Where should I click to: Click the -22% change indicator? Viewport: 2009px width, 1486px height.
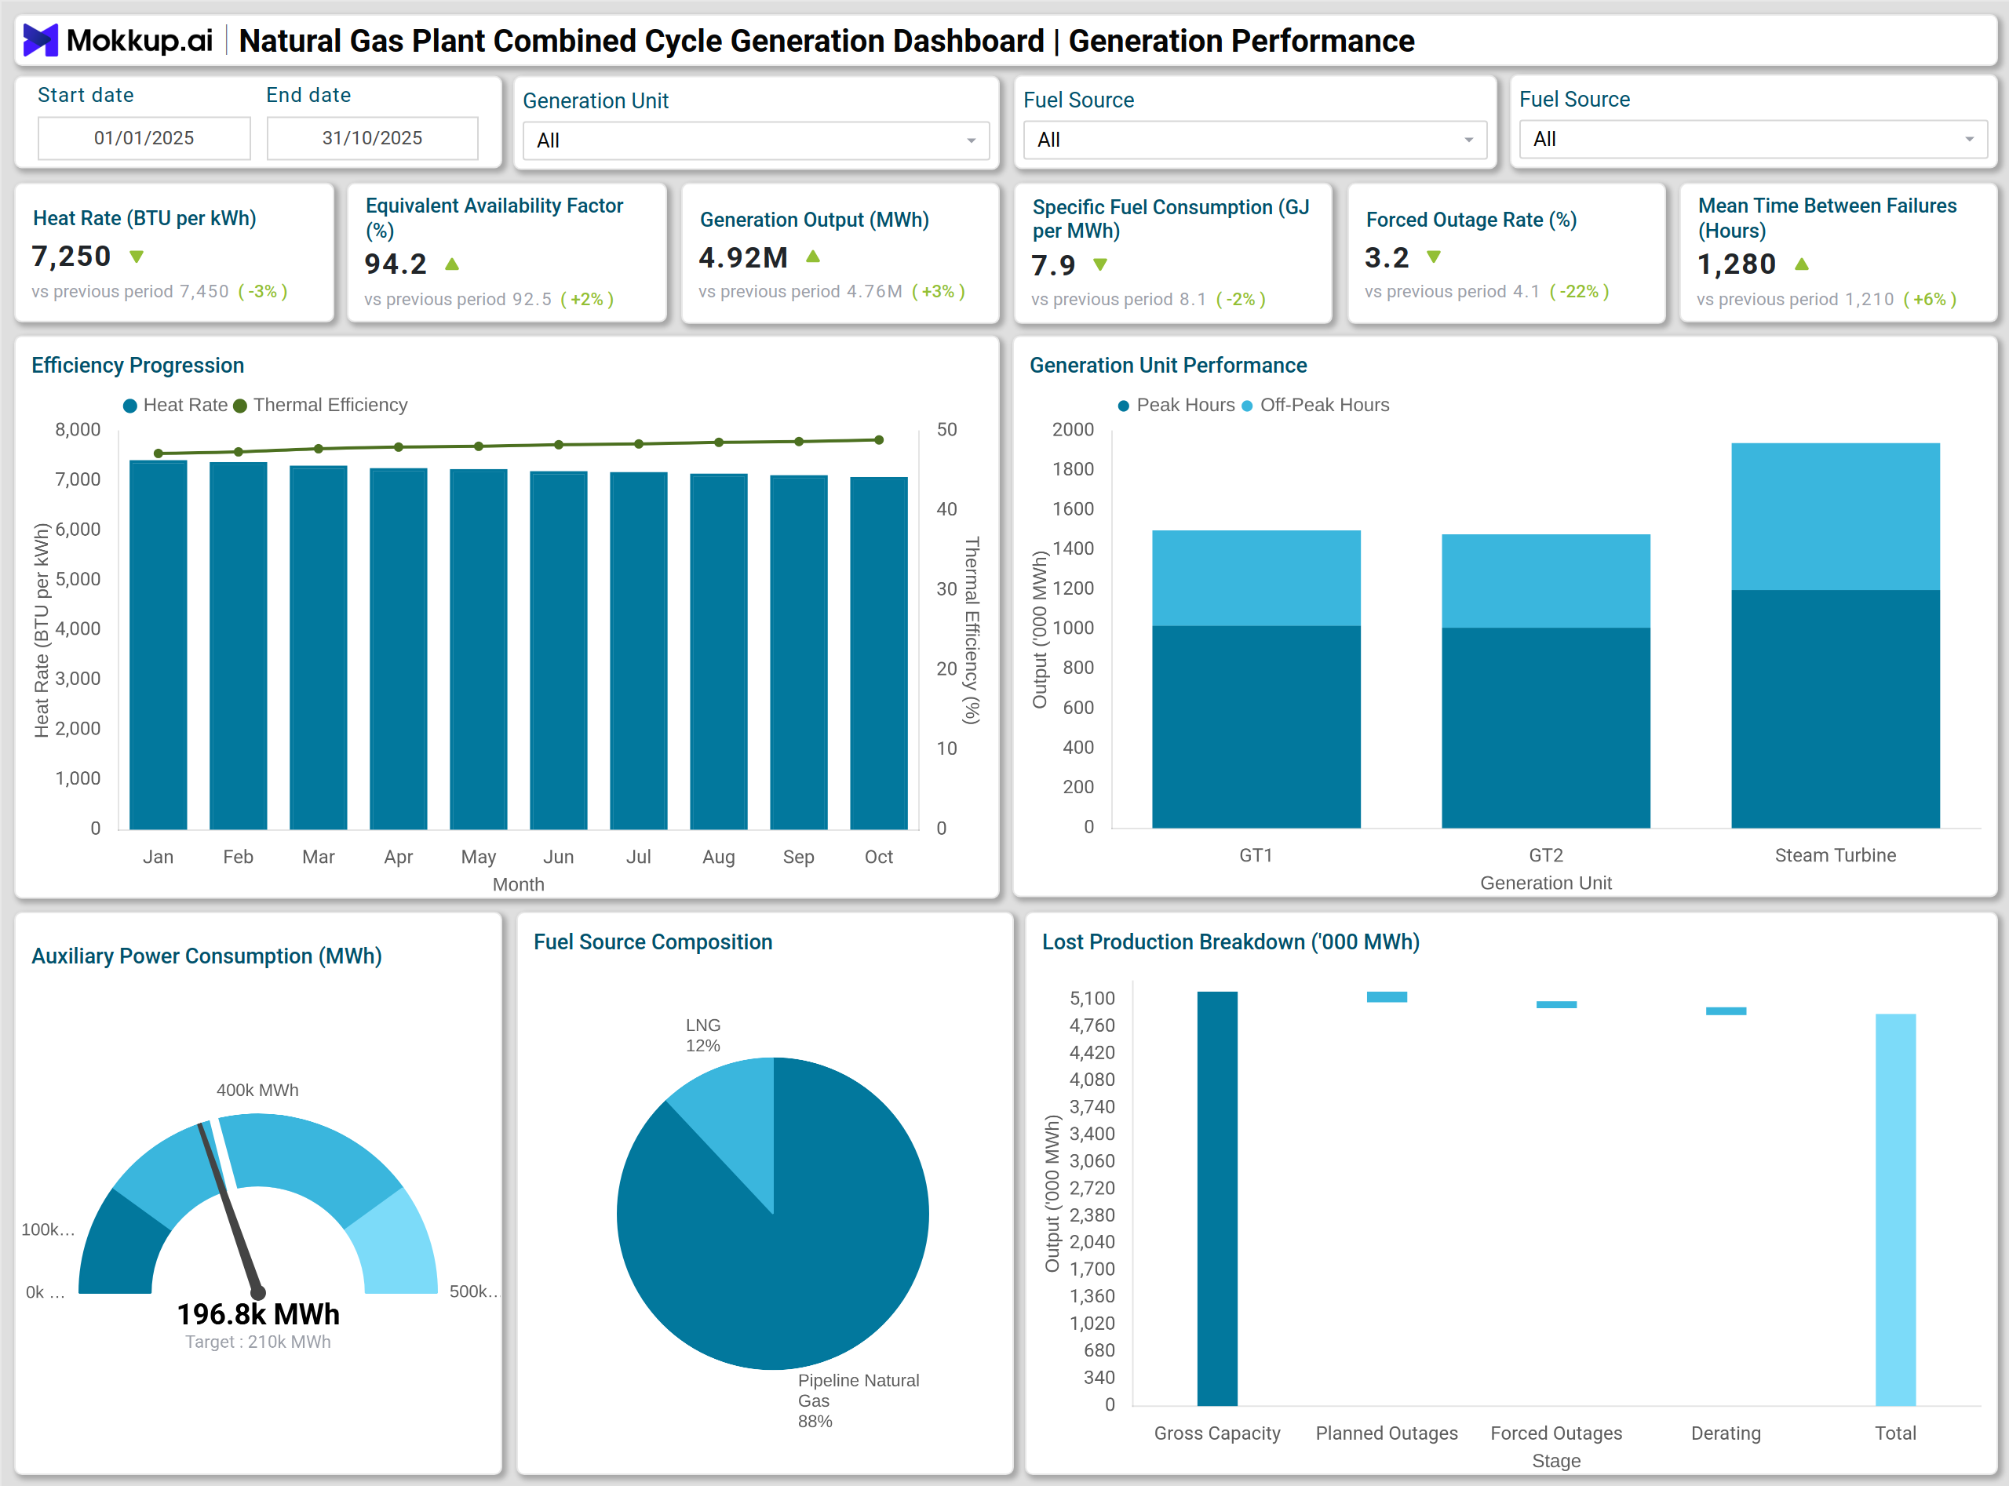point(1579,291)
